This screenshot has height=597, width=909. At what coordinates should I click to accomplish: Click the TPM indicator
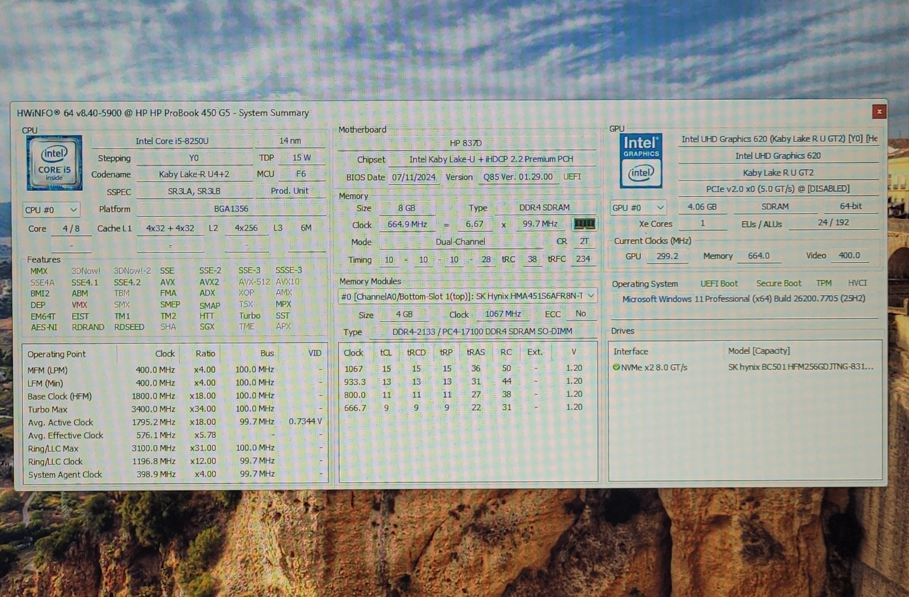(x=824, y=283)
